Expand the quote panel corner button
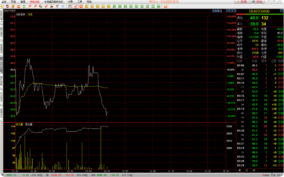284x177 pixels. pos(282,11)
